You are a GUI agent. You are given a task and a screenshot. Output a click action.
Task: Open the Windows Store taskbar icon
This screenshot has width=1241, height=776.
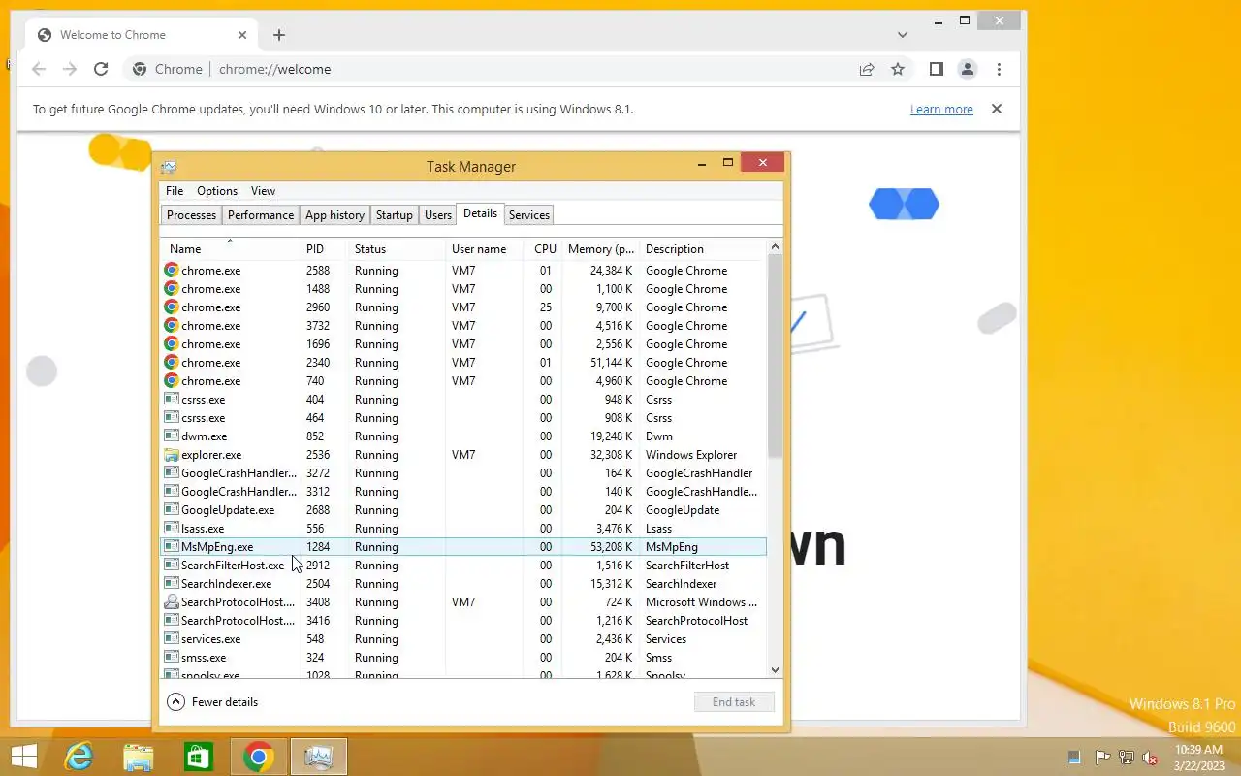(199, 757)
